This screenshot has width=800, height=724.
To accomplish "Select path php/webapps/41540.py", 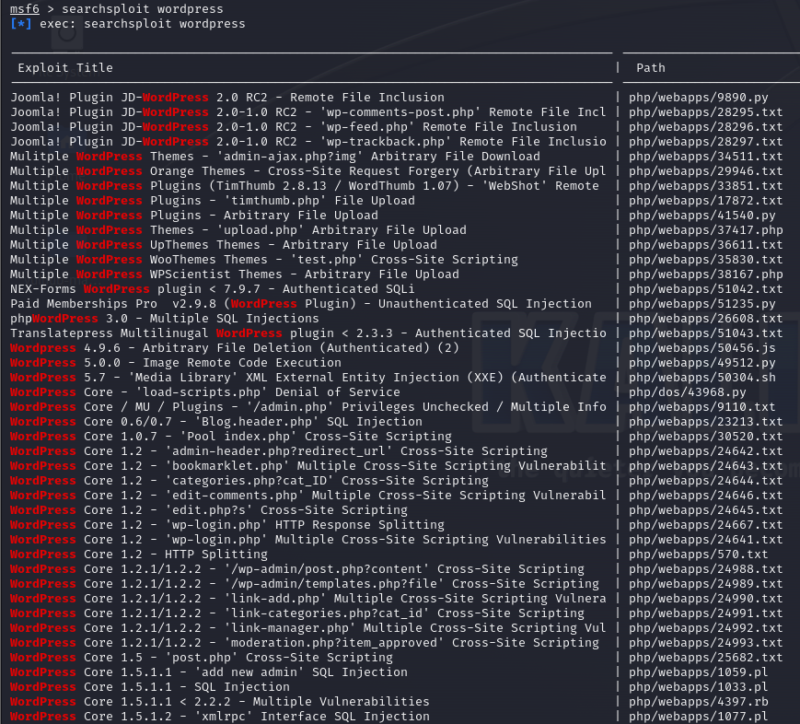I will point(702,216).
